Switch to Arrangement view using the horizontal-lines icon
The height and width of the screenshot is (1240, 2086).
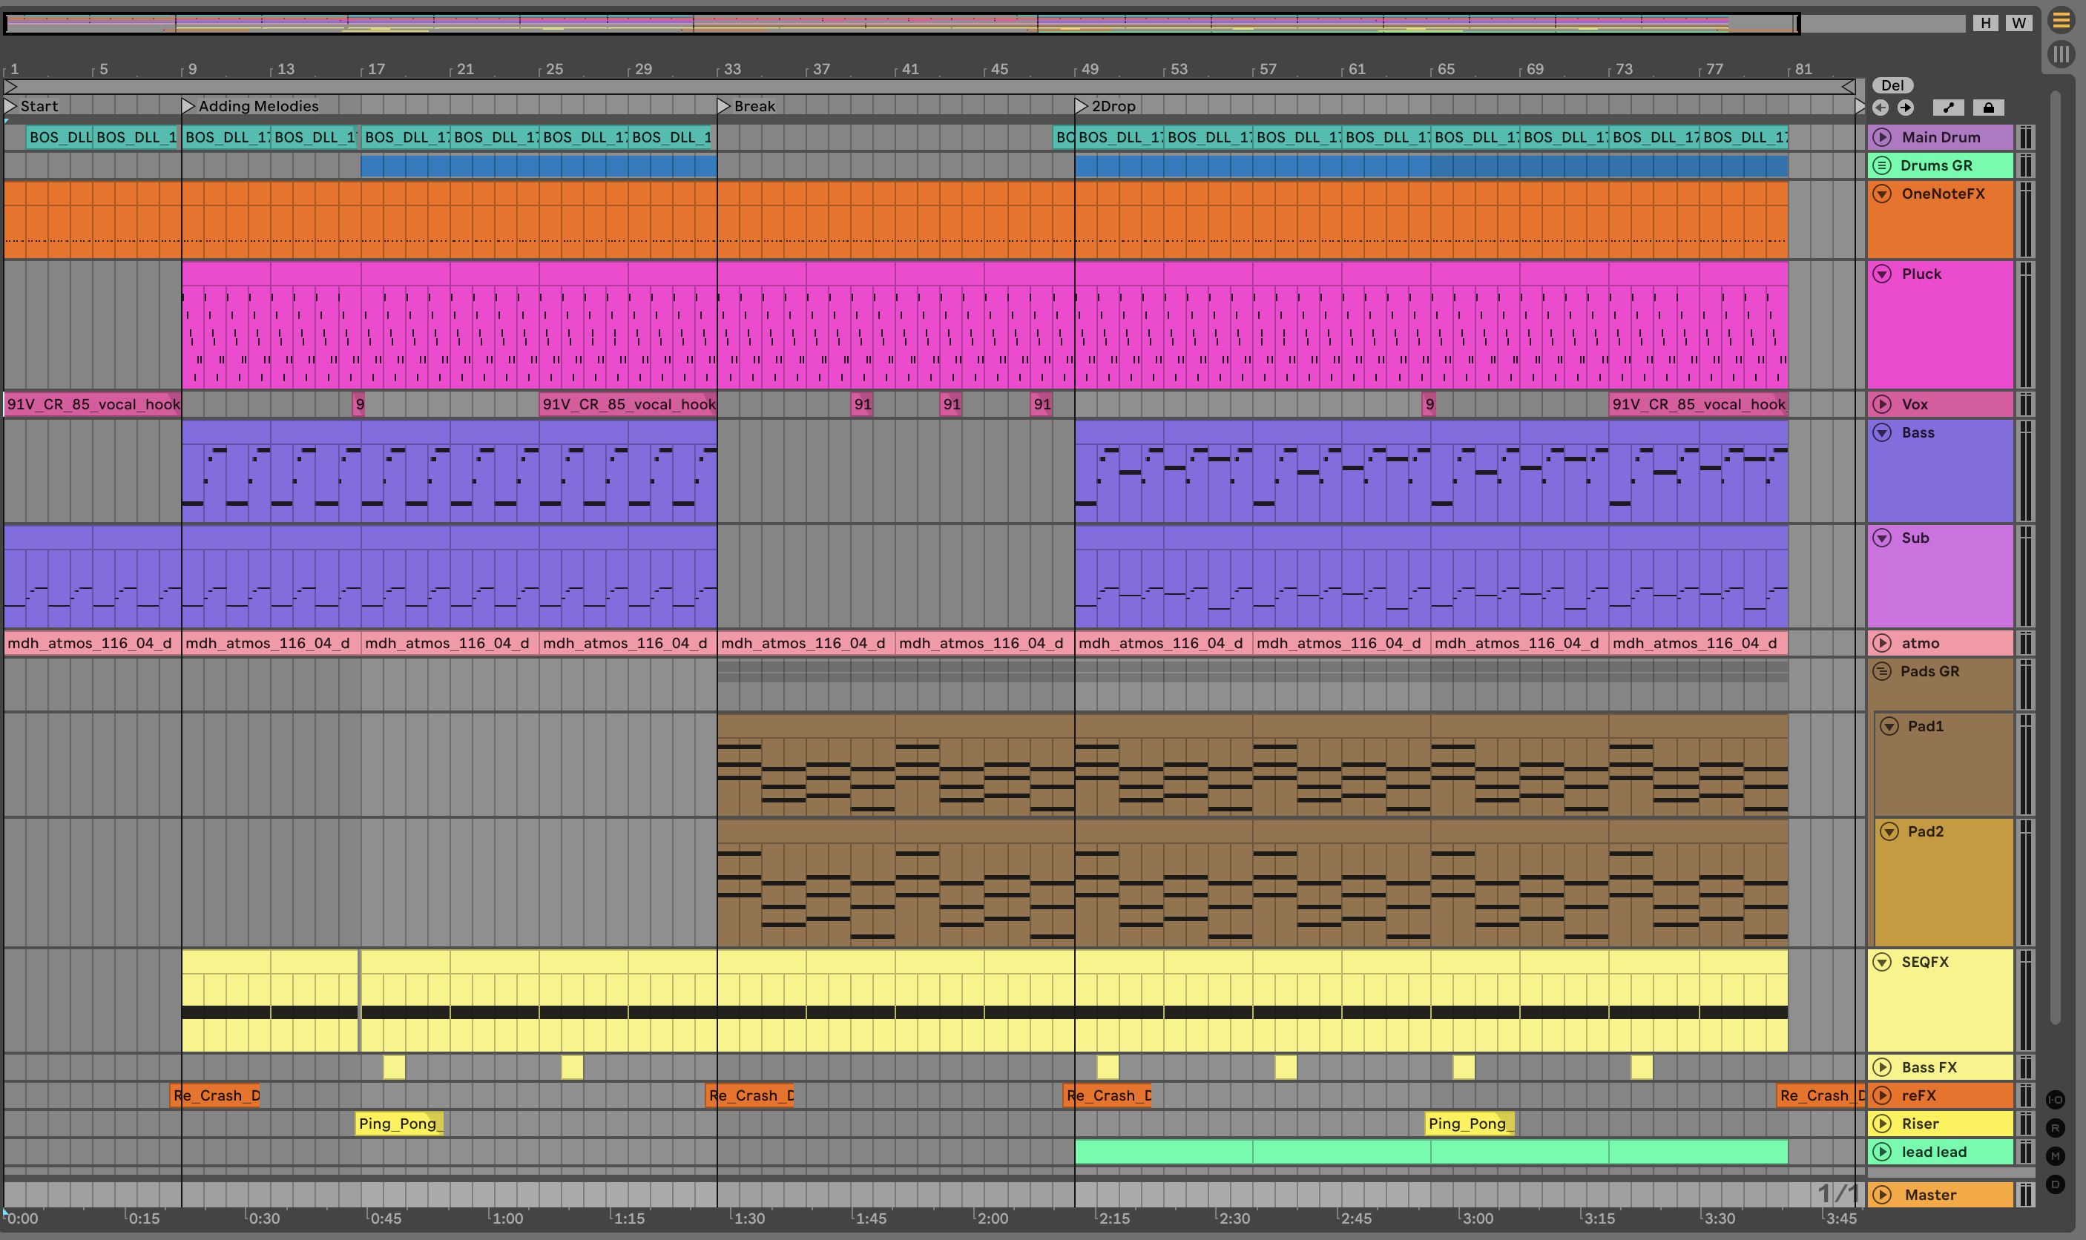[x=2061, y=20]
